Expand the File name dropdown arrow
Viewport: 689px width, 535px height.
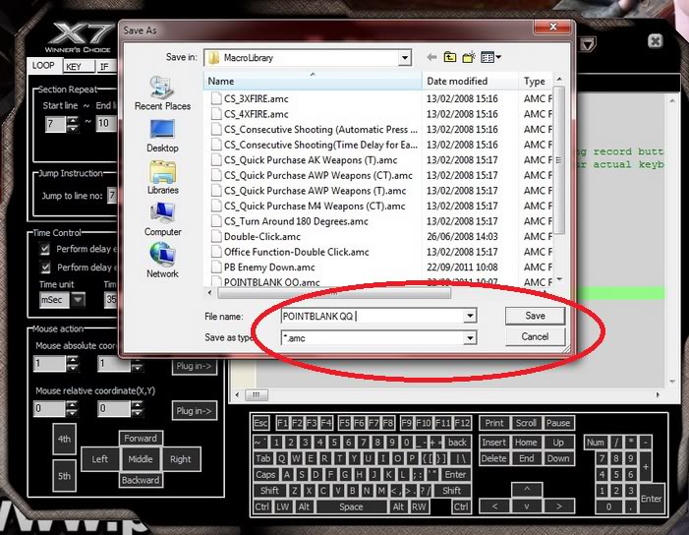pos(470,316)
